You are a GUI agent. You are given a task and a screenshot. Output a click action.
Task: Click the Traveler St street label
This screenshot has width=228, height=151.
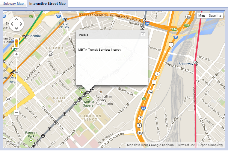tap(154, 49)
